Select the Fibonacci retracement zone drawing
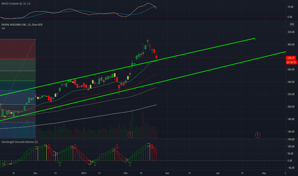 [18, 88]
